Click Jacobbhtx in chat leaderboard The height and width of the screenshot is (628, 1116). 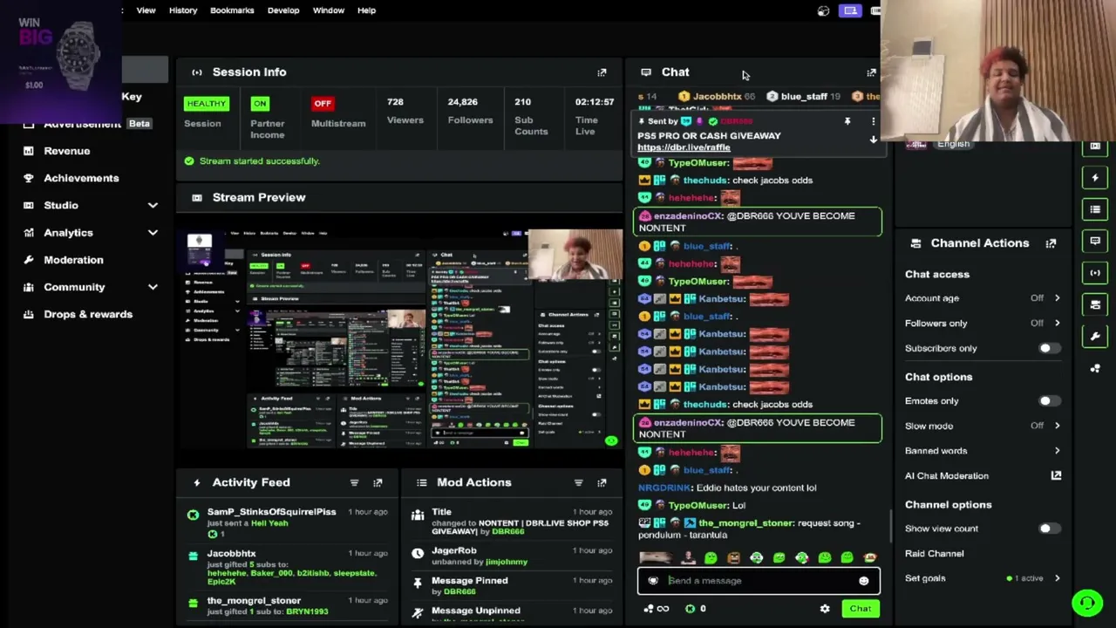717,97
